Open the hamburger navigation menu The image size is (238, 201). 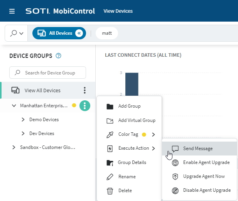(12, 11)
